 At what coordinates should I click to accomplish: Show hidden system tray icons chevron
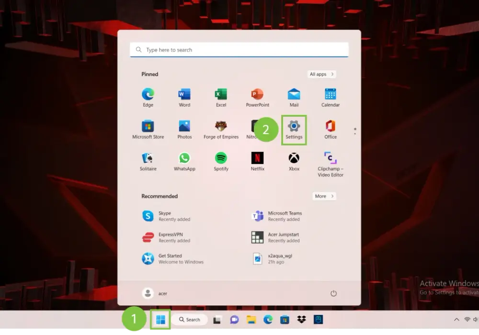pyautogui.click(x=456, y=319)
